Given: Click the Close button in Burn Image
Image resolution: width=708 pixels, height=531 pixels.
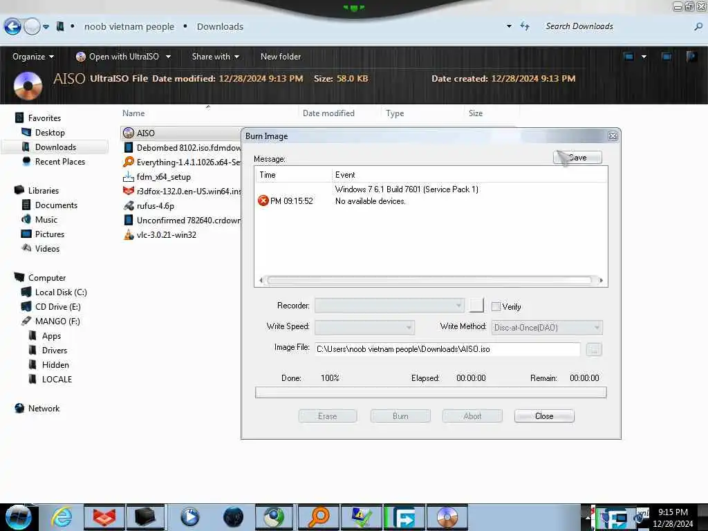Looking at the screenshot, I should [544, 416].
